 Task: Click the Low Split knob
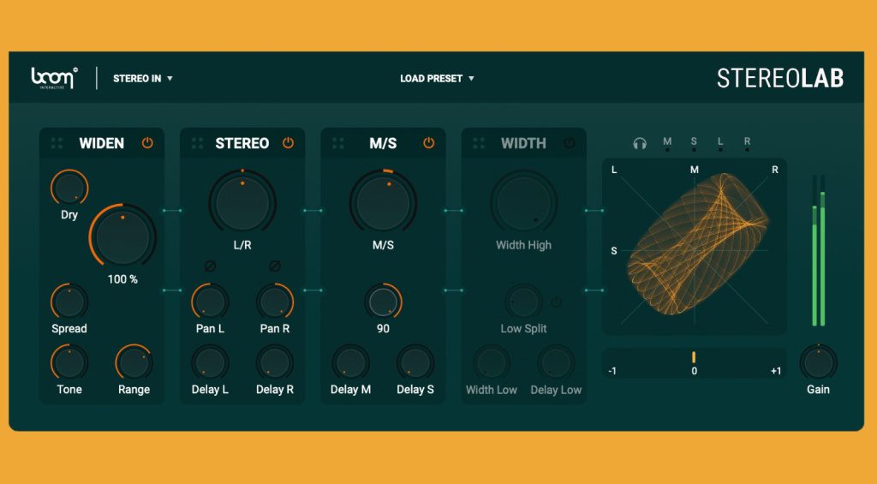[x=523, y=302]
